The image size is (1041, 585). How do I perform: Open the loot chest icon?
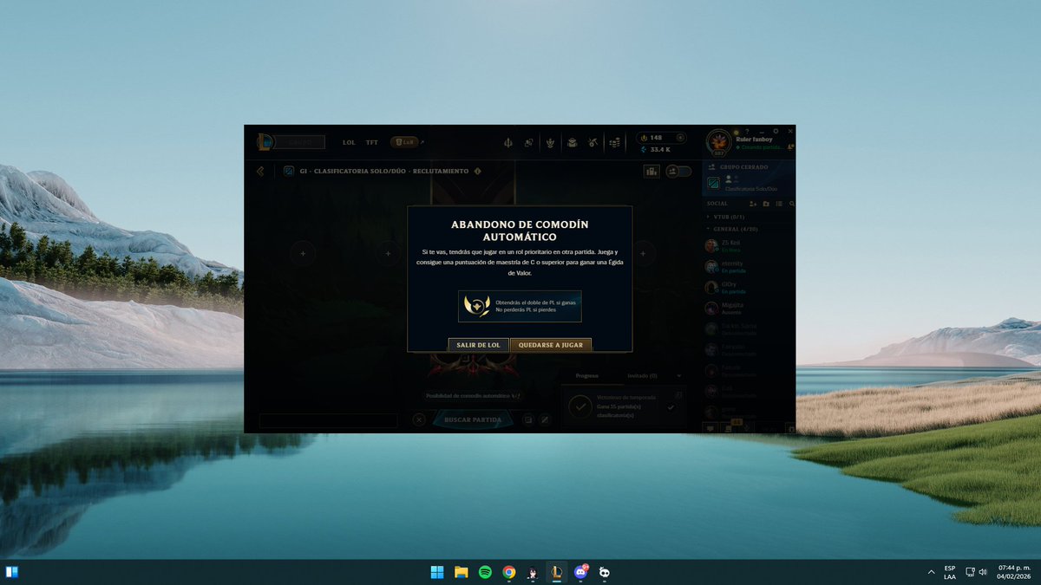pos(573,143)
